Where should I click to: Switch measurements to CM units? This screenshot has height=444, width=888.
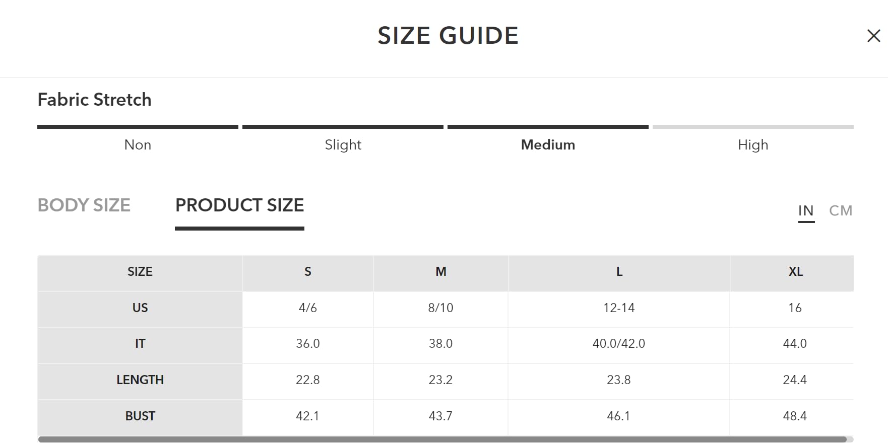pos(840,210)
